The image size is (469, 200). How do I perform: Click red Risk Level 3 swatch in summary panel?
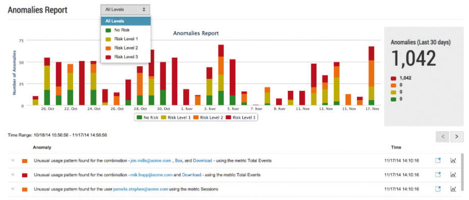coord(394,78)
